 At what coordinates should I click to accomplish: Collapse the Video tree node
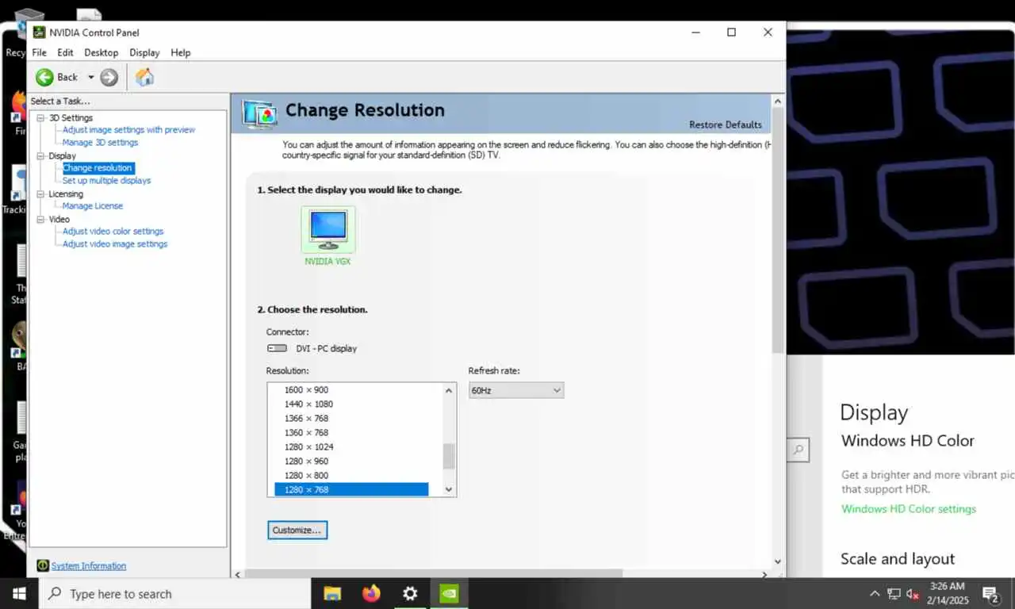coord(40,219)
